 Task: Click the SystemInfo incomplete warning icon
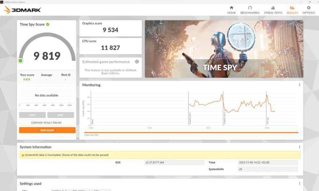click(23, 155)
